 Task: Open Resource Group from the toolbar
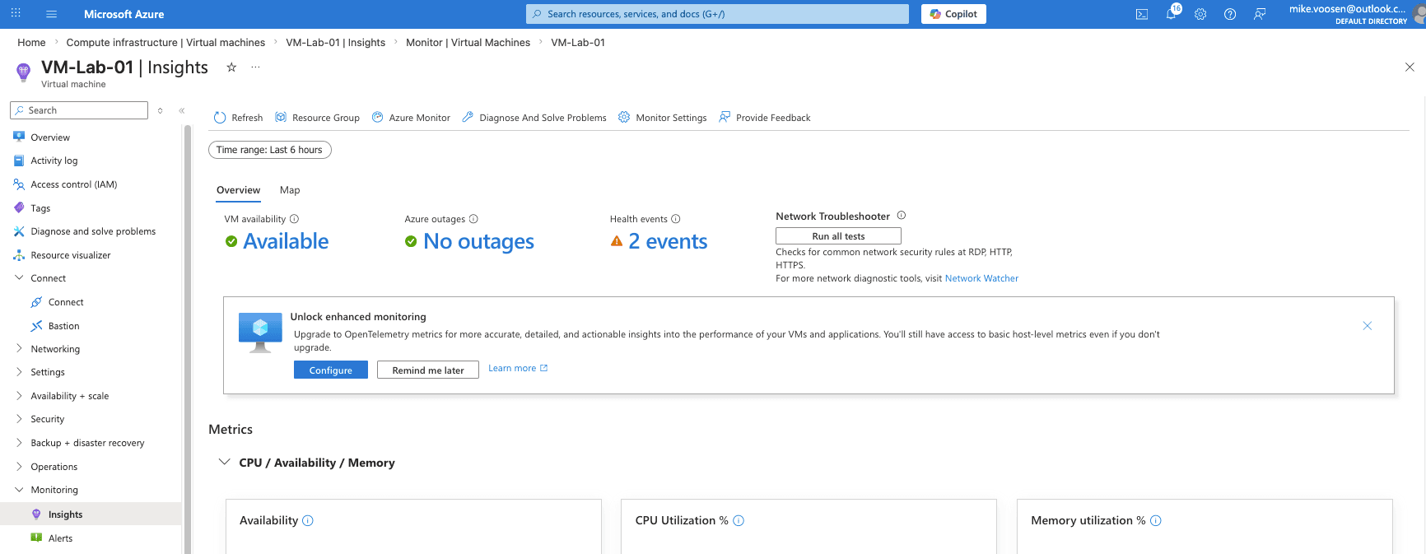coord(317,118)
